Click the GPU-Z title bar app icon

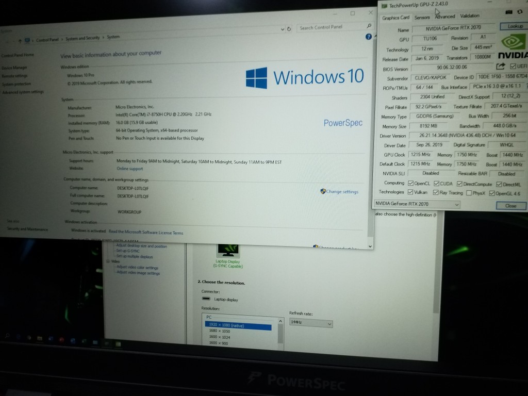384,6
